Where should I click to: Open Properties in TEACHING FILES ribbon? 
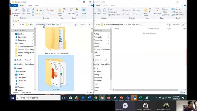[x=72, y=12]
